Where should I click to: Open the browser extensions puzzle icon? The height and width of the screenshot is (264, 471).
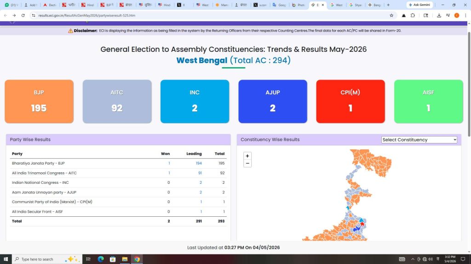click(x=413, y=15)
